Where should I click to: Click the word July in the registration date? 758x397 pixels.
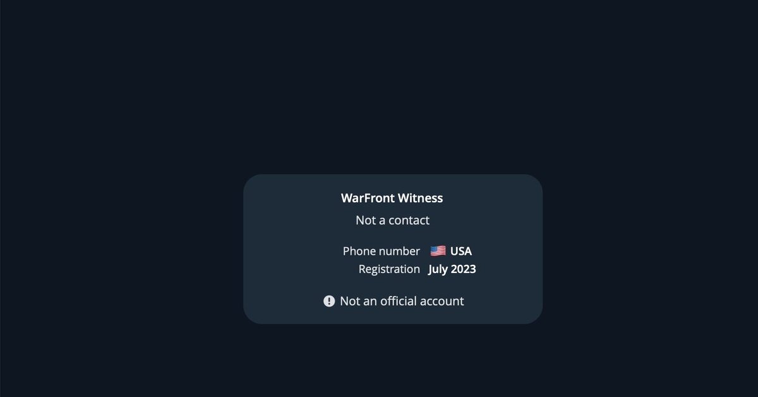pyautogui.click(x=438, y=269)
